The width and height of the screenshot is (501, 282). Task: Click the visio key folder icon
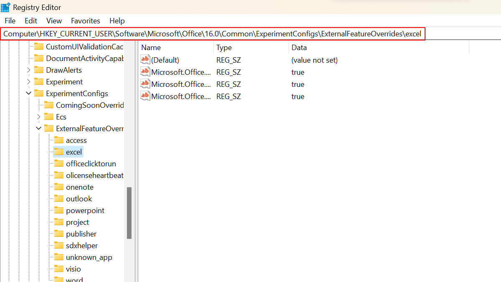(x=59, y=269)
